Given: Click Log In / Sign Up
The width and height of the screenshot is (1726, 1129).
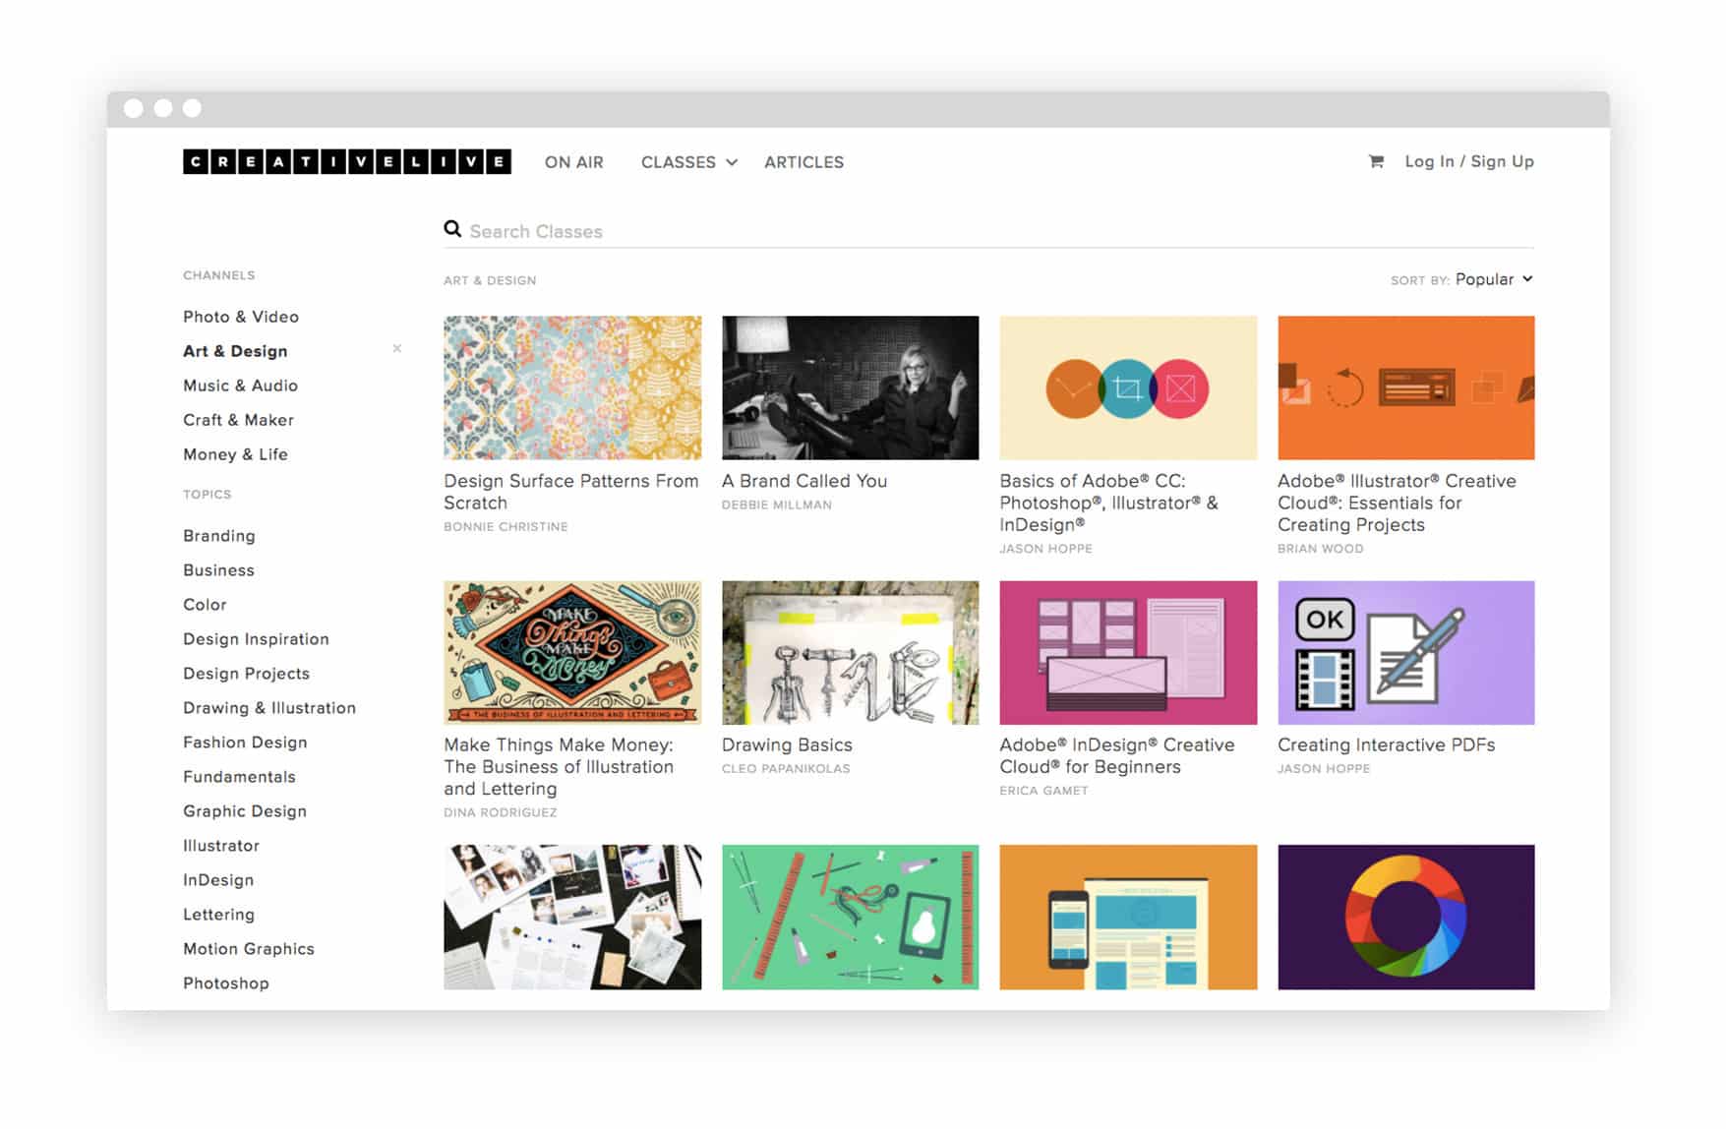Looking at the screenshot, I should (x=1468, y=161).
